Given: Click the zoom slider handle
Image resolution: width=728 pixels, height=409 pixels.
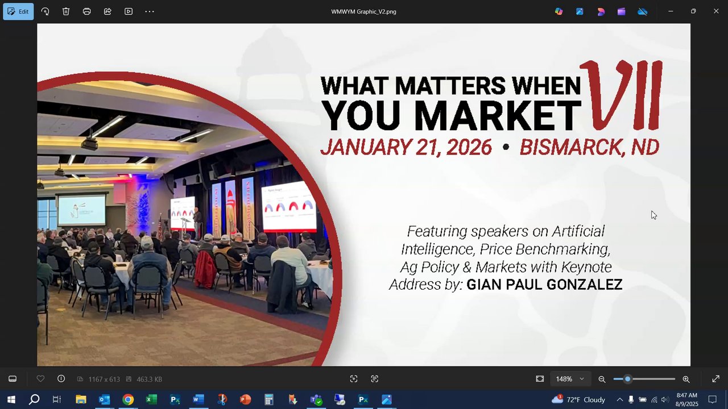Looking at the screenshot, I should (x=627, y=379).
